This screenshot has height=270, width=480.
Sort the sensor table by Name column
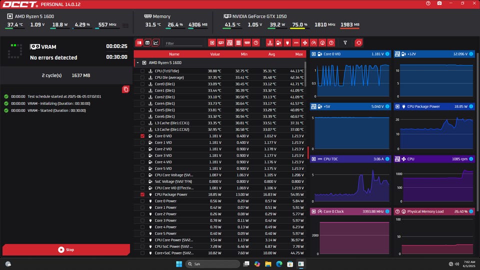(x=174, y=54)
